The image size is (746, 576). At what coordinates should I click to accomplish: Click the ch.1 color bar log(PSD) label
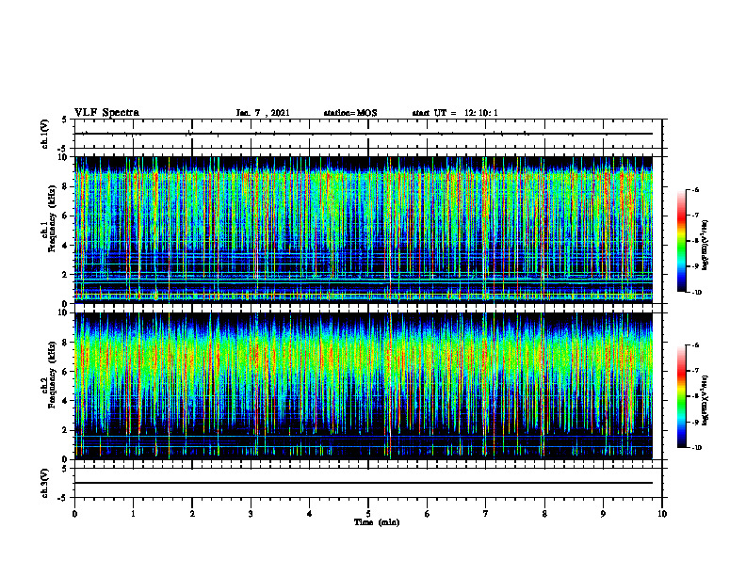[705, 246]
